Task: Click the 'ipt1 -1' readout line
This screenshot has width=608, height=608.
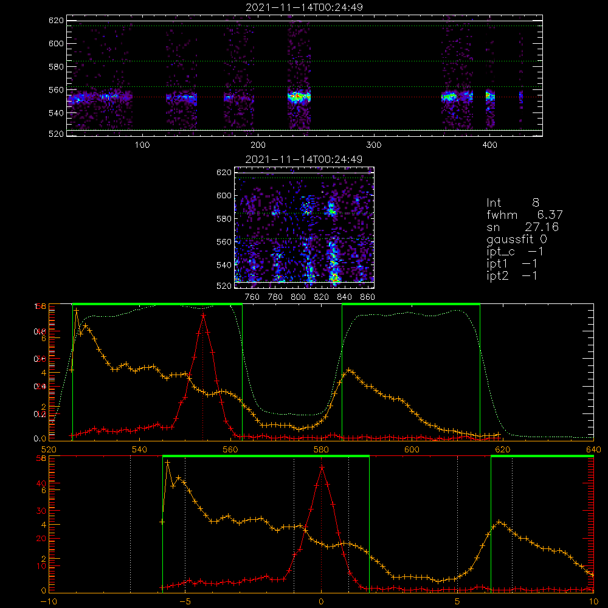Action: click(512, 264)
